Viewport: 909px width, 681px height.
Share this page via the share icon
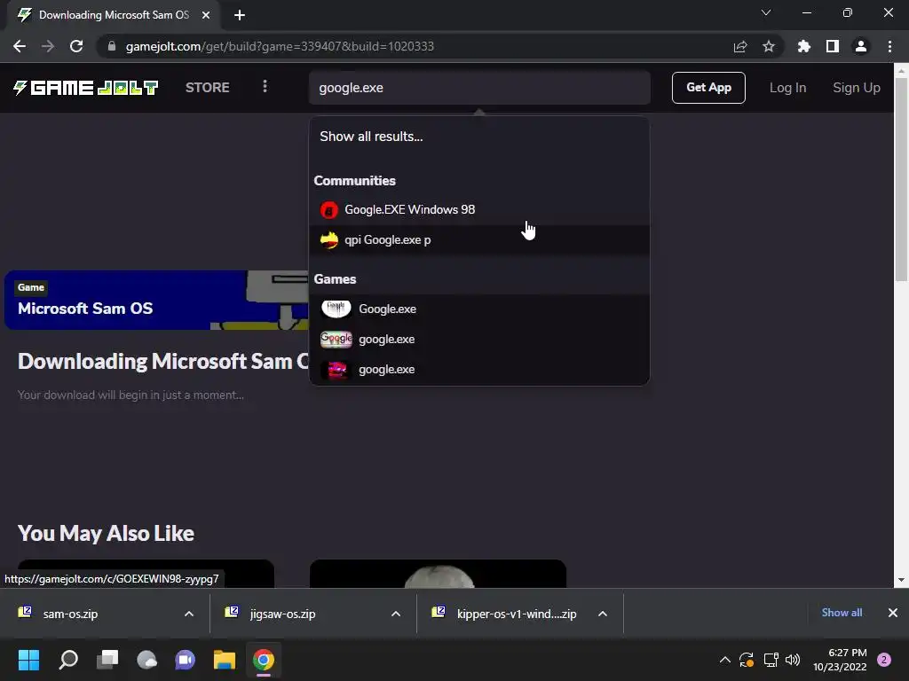tap(740, 46)
